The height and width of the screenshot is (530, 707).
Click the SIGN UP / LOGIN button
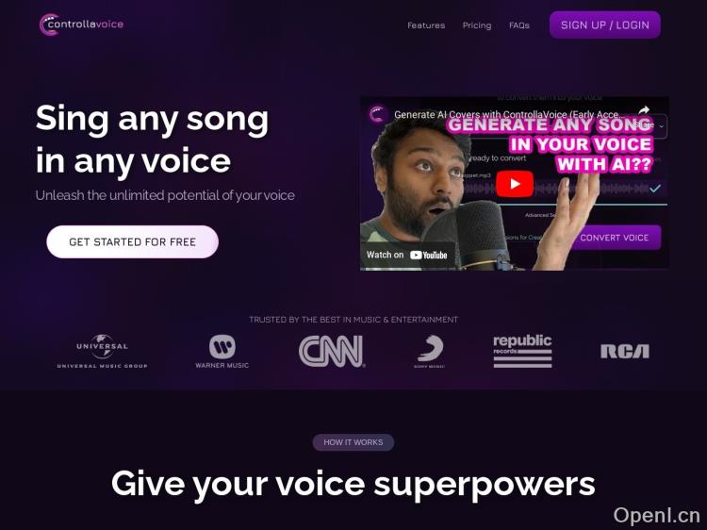[604, 25]
